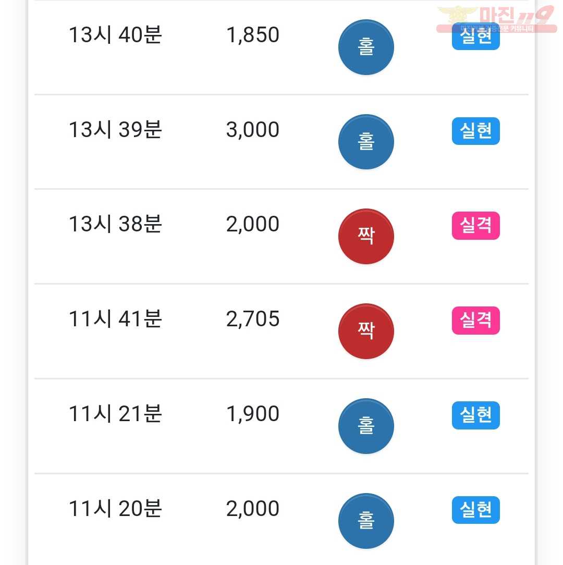
Task: Click the blue 홀 circle in 11시 20분 row
Action: tap(366, 521)
